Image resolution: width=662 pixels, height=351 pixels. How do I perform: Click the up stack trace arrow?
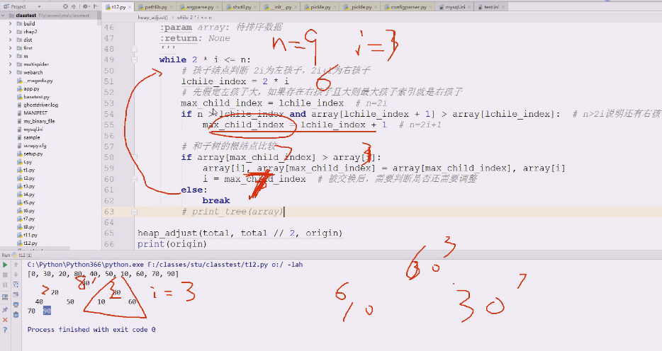[x=16, y=265]
